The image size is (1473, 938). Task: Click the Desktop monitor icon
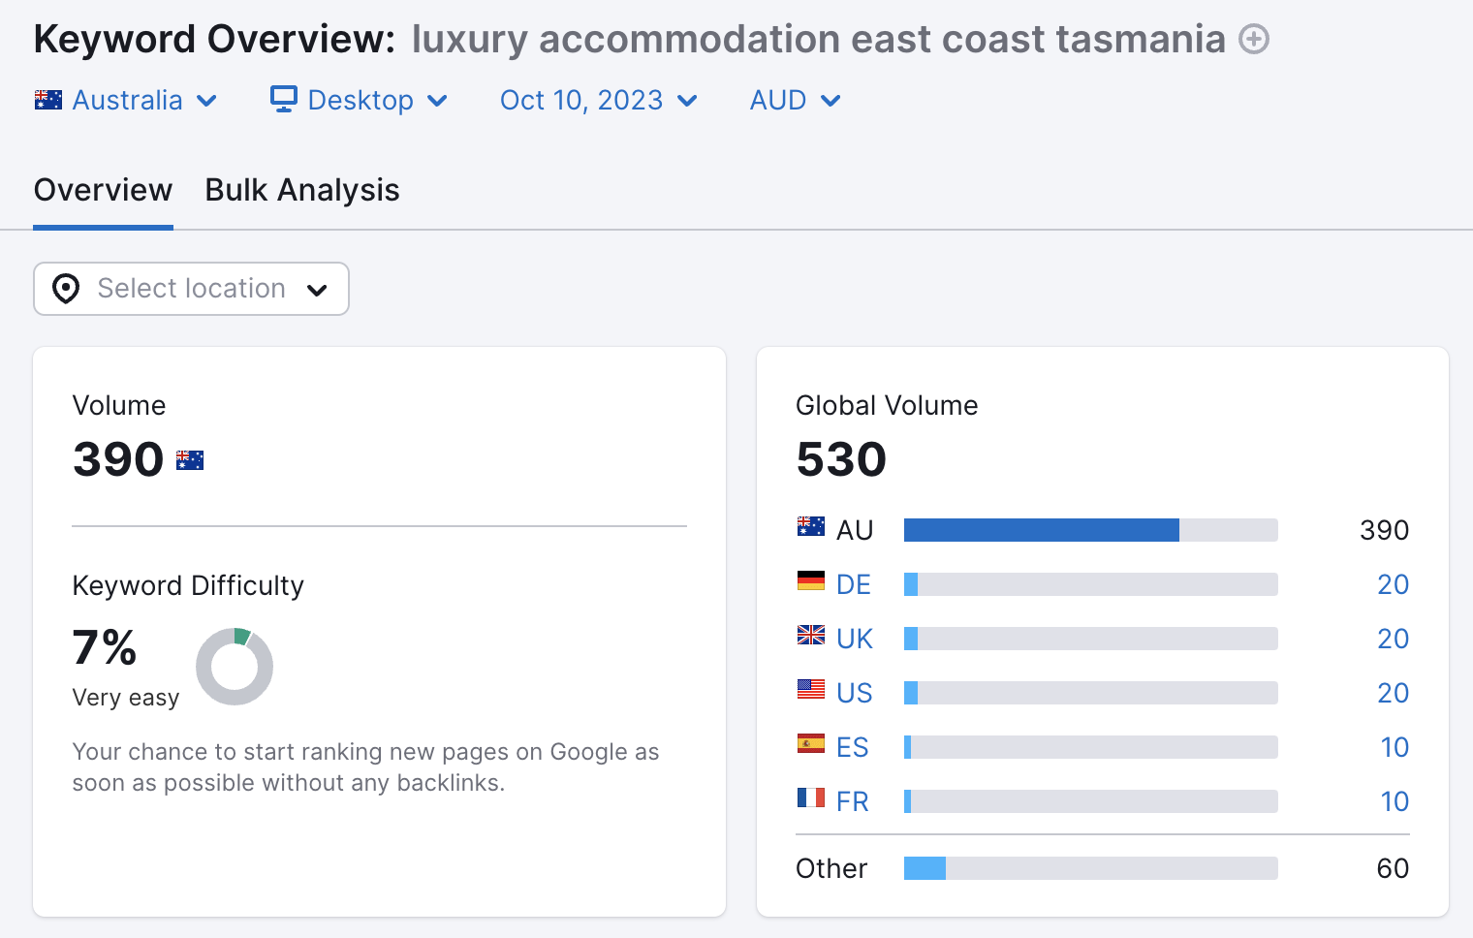[x=283, y=100]
